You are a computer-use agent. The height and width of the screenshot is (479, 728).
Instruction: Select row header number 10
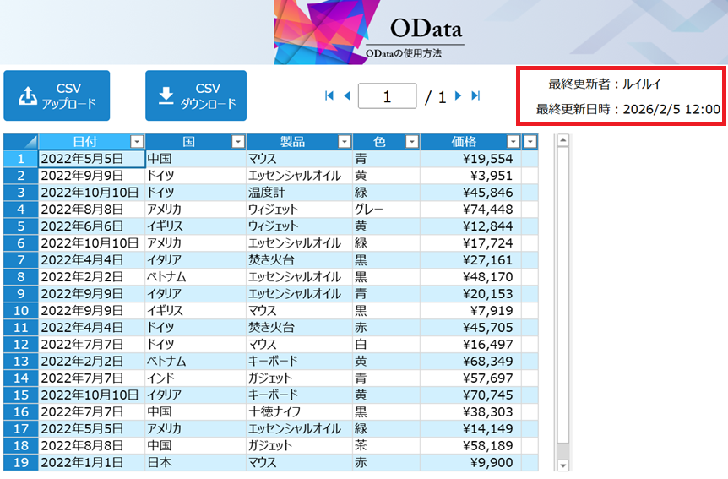20,310
